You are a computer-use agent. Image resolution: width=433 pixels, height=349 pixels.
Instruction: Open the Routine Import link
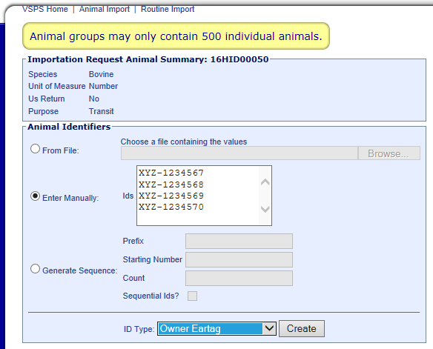pyautogui.click(x=168, y=9)
